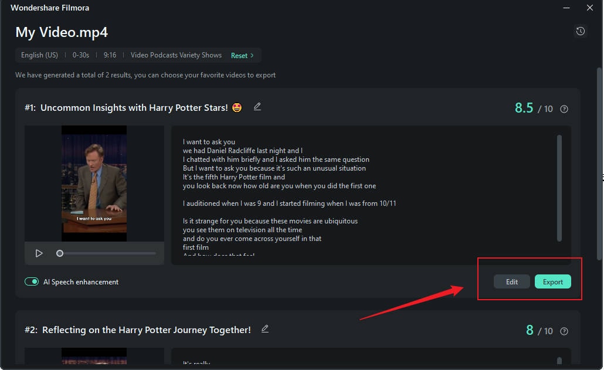The image size is (604, 370).
Task: Select the 0-30s duration tag
Action: tap(81, 55)
